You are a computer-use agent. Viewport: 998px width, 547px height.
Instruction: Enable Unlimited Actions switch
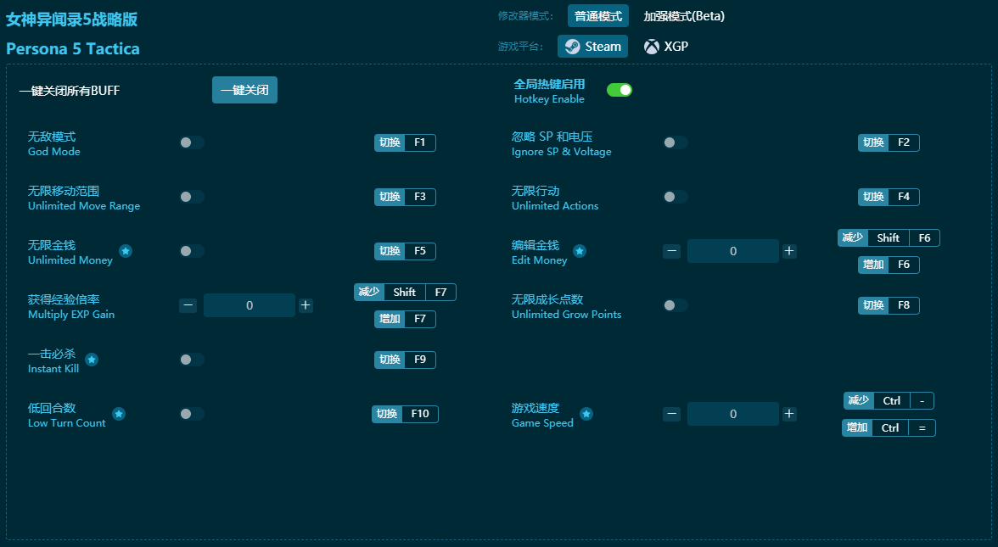pyautogui.click(x=676, y=197)
